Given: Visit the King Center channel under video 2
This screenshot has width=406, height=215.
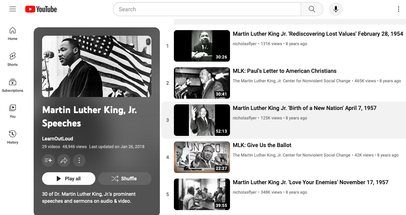Looking at the screenshot, I should click(292, 81).
